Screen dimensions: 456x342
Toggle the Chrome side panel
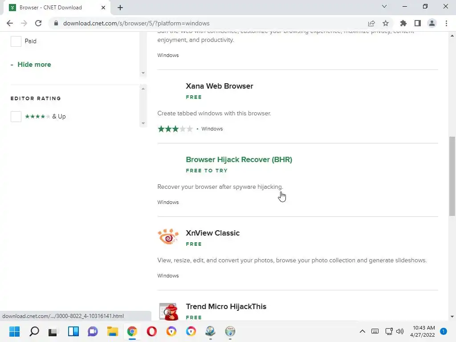[x=418, y=23]
